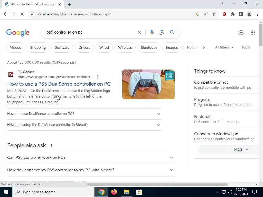
Task: Show more filter chips with the arrow
Action: pos(204,47)
